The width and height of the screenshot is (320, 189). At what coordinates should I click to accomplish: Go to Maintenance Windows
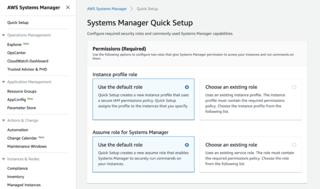coord(27,146)
